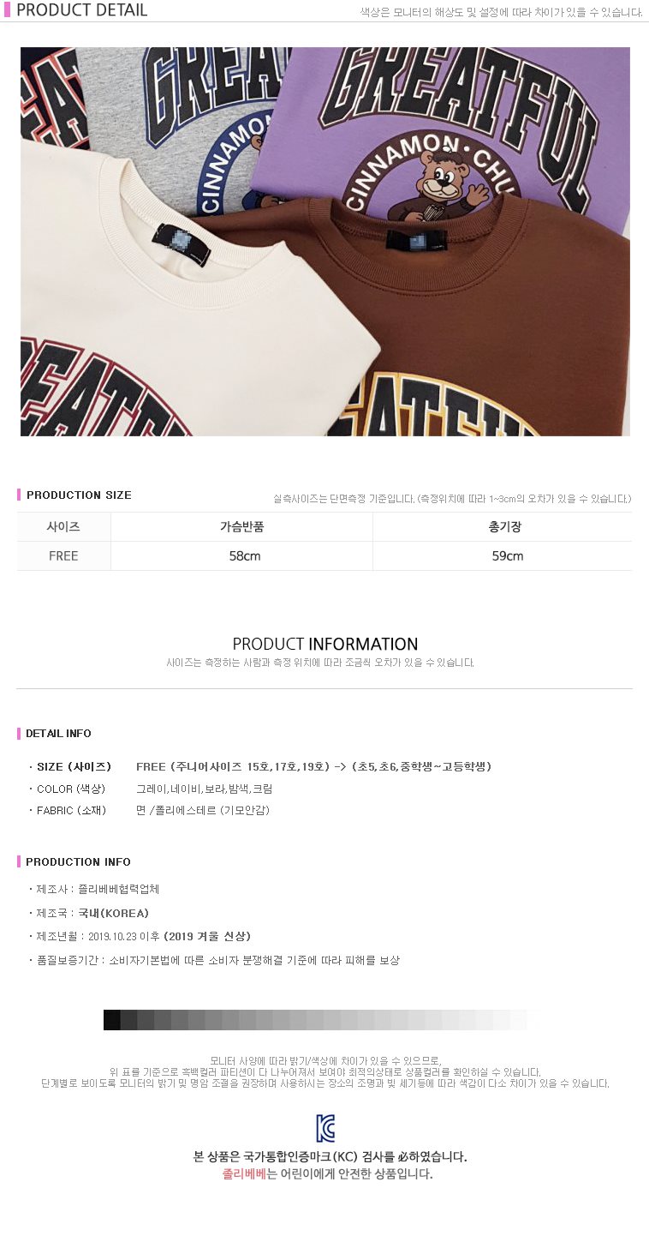The width and height of the screenshot is (649, 1248).
Task: Click the pink marker next to PRODUCTION SIZE
Action: coord(19,495)
